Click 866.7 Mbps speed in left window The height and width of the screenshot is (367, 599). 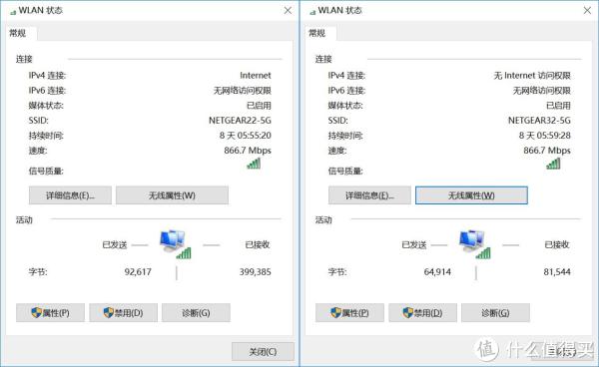(x=248, y=151)
